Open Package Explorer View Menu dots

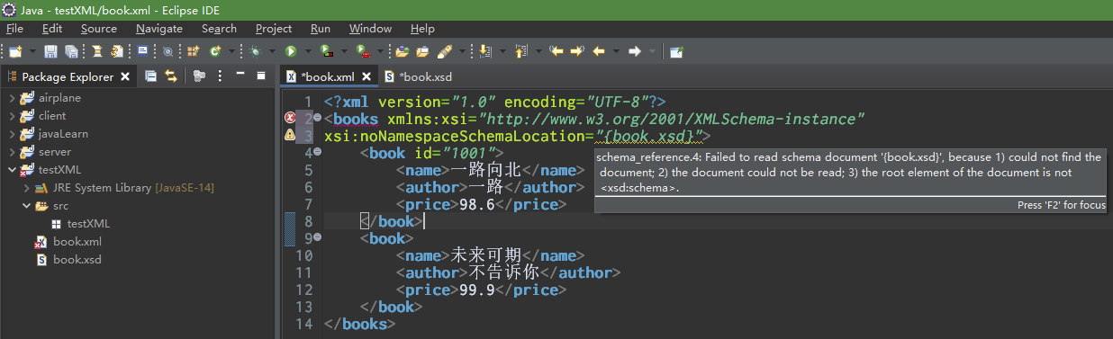pyautogui.click(x=221, y=76)
